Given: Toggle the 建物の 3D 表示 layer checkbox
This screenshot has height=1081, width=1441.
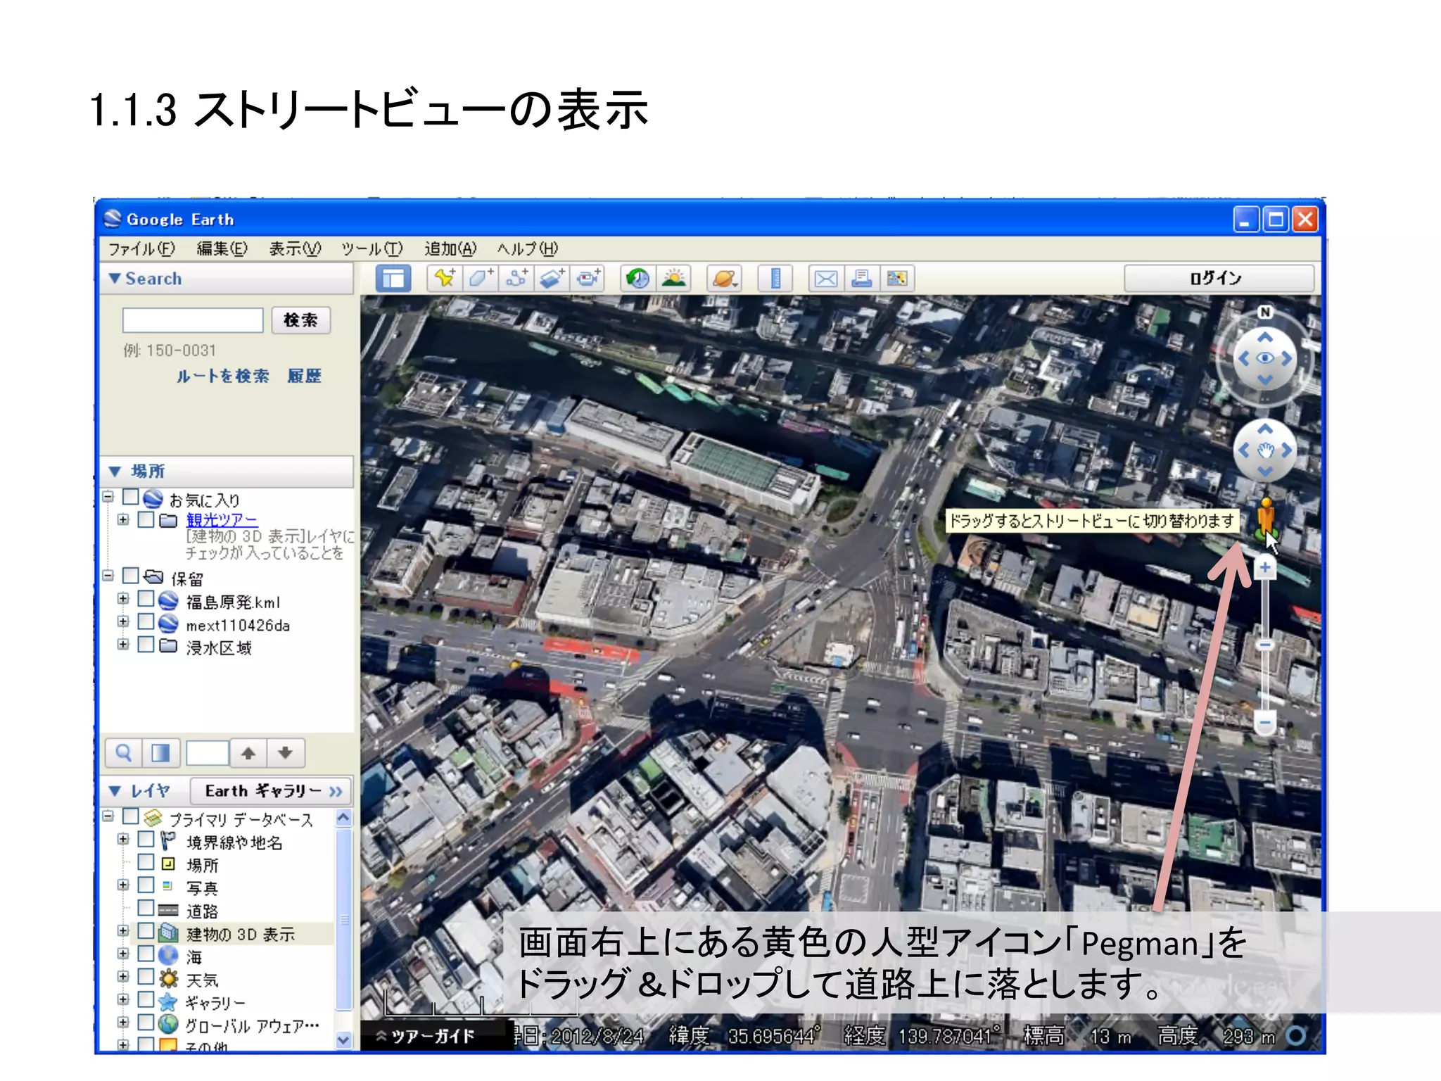Looking at the screenshot, I should [146, 931].
